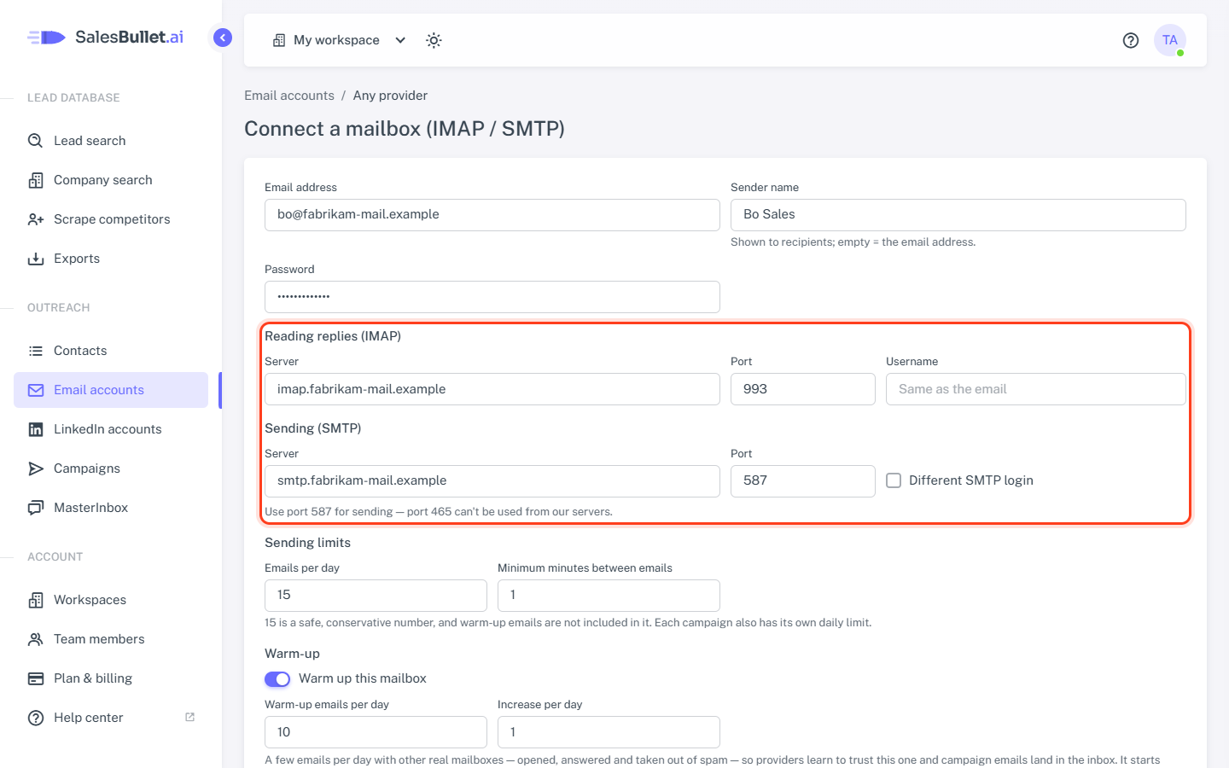
Task: Click the Email accounts envelope icon
Action: coord(36,390)
